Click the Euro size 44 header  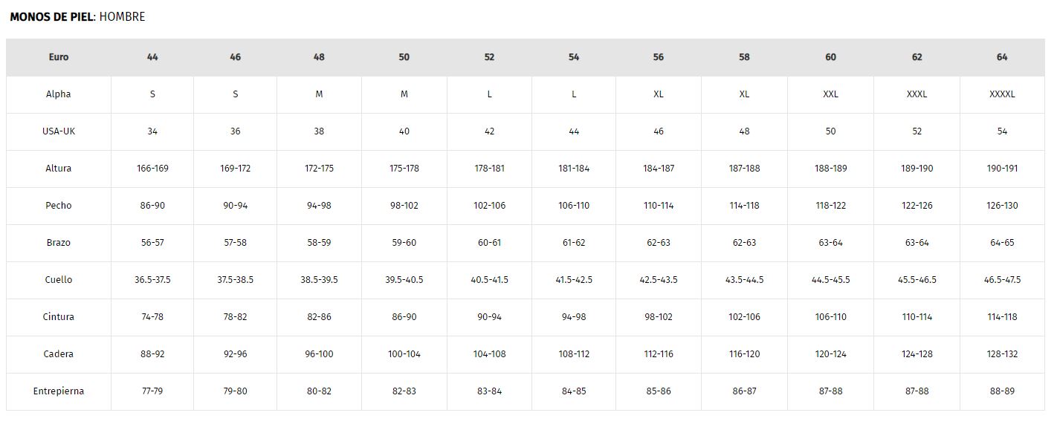[x=152, y=57]
